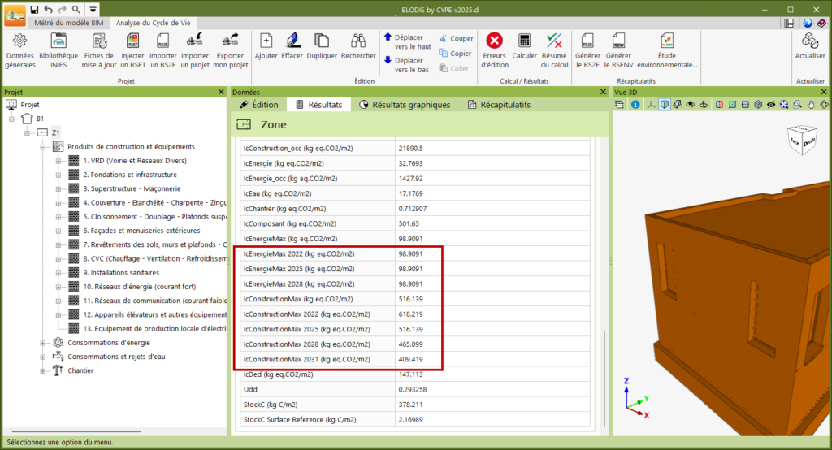Toggle the pan hand tool in Vue 3D
The width and height of the screenshot is (832, 450).
(812, 105)
